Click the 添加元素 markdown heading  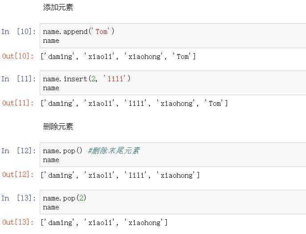click(58, 8)
